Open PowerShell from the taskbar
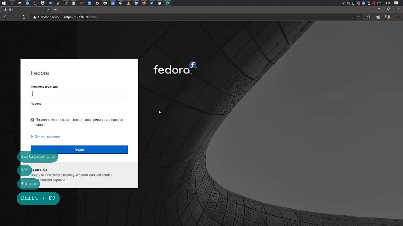Screen dimensions: 403x226 point(51,3)
